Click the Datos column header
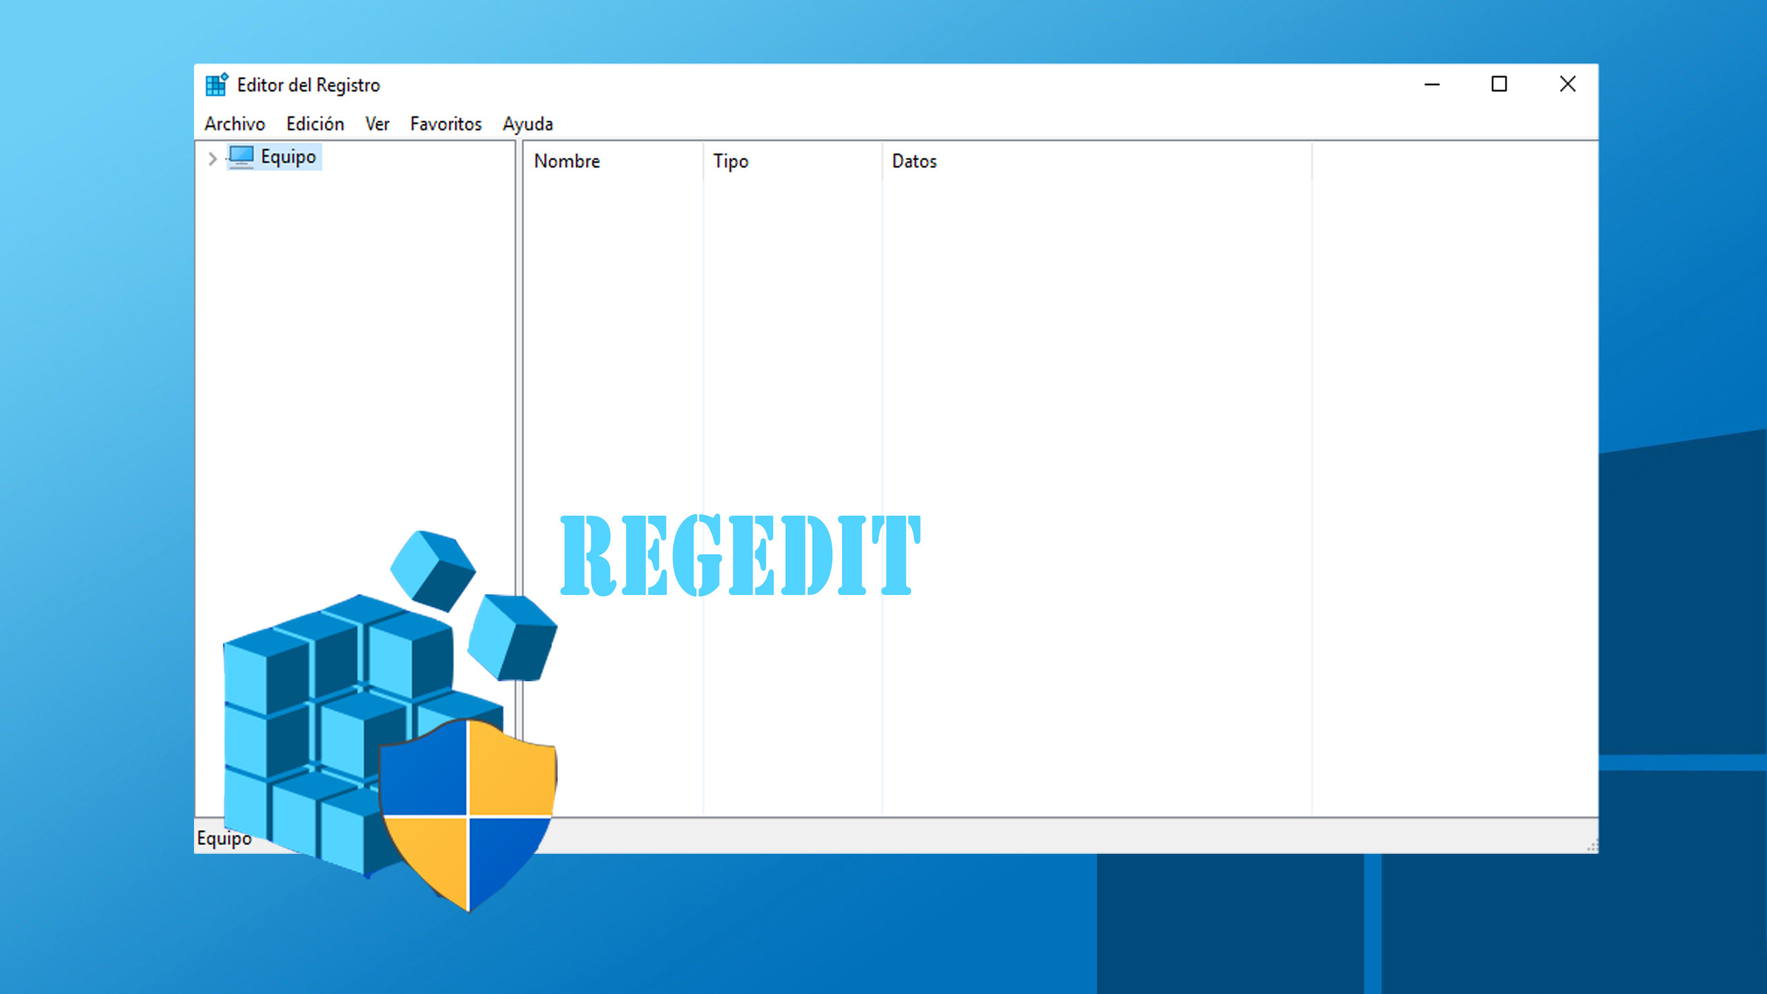The image size is (1767, 994). (x=914, y=161)
